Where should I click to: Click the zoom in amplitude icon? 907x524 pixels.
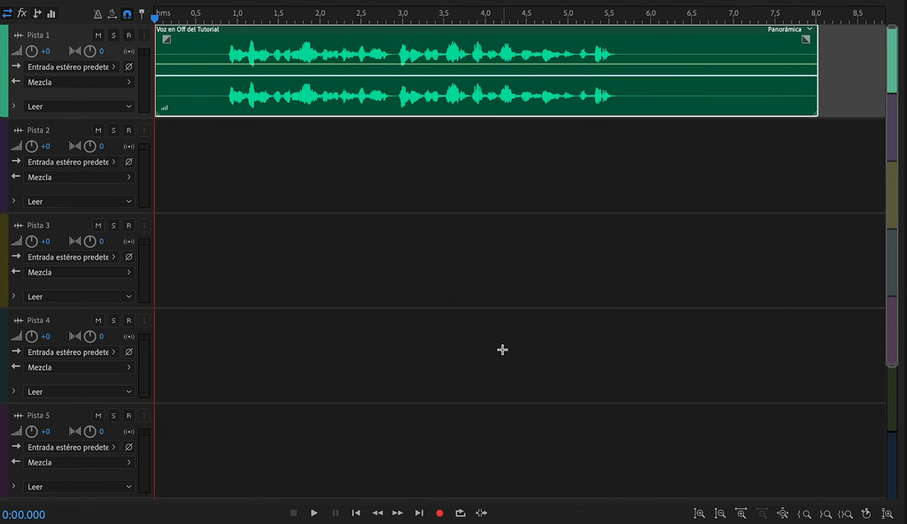click(x=700, y=513)
